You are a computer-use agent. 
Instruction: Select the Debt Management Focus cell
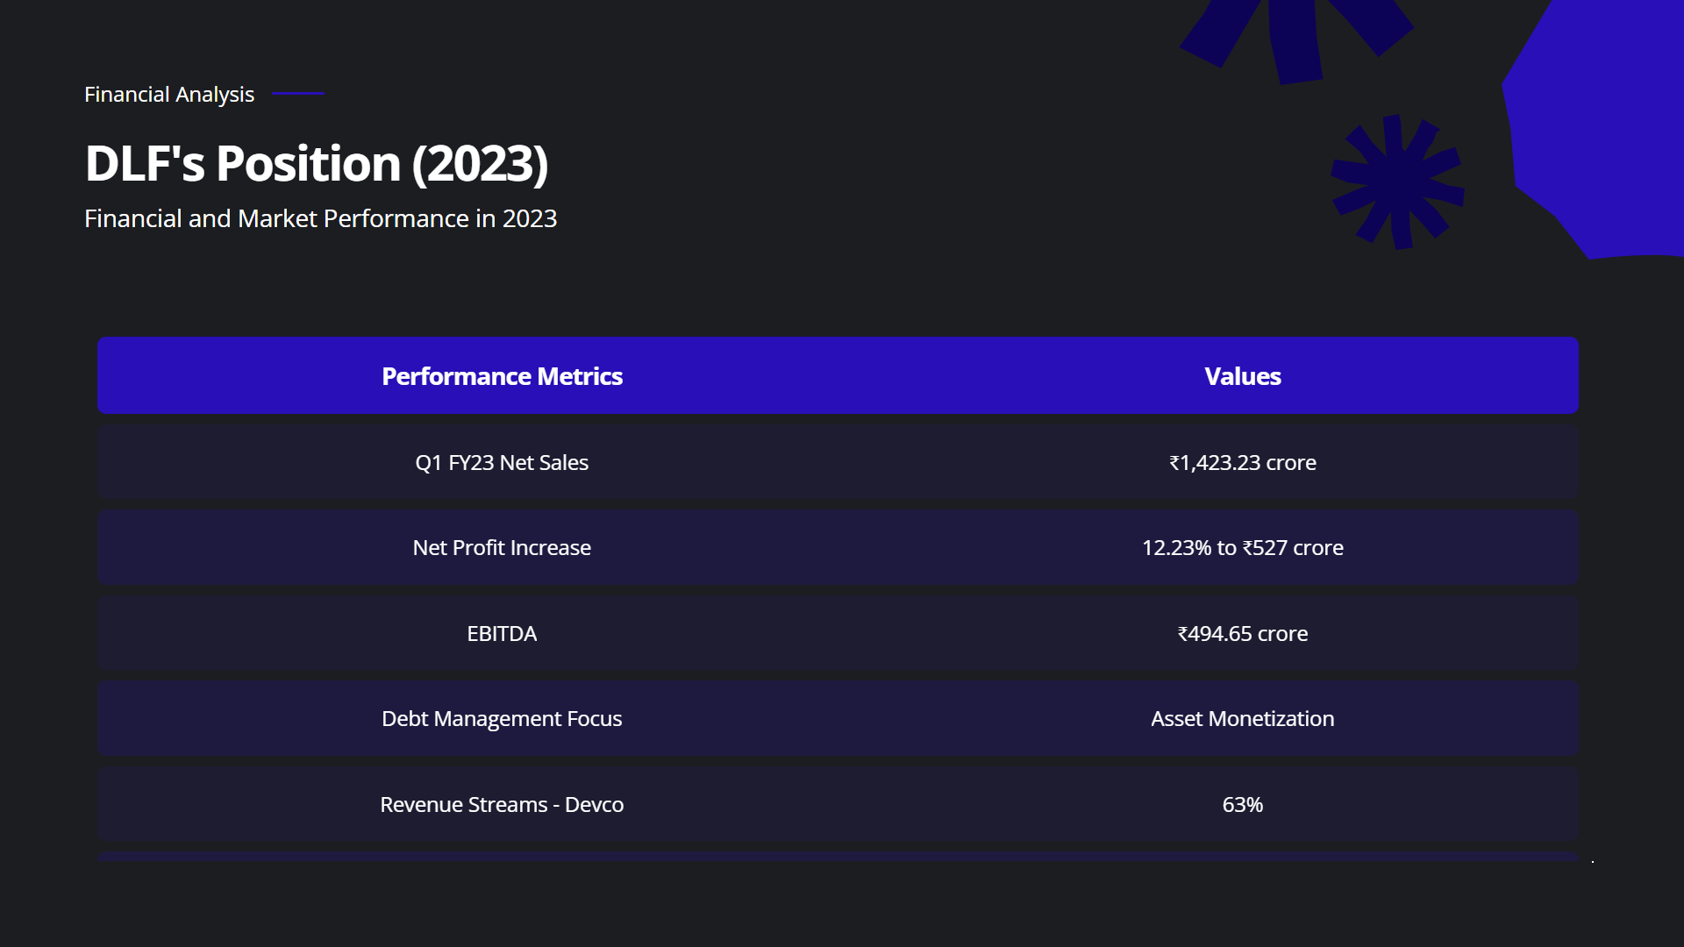click(x=502, y=718)
